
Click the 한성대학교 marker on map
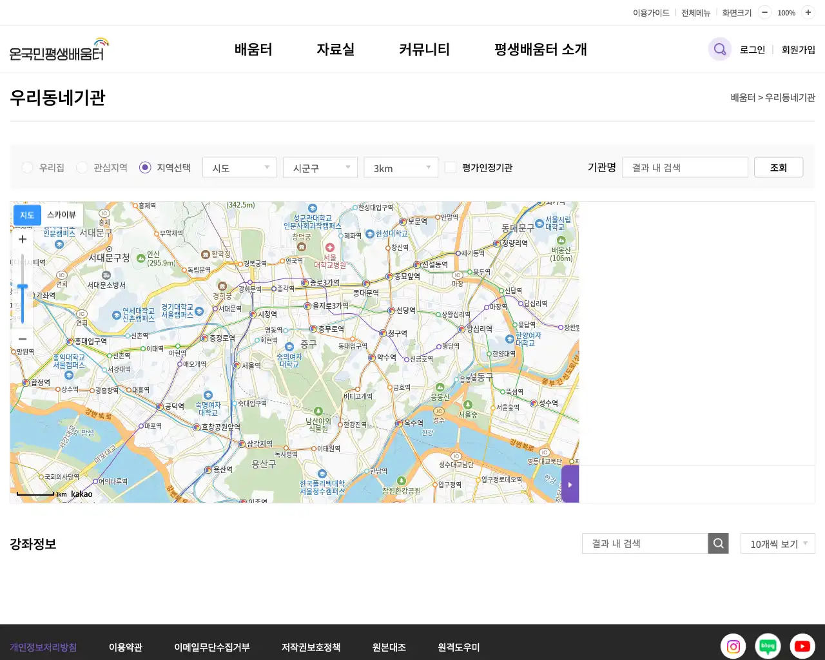(x=370, y=233)
